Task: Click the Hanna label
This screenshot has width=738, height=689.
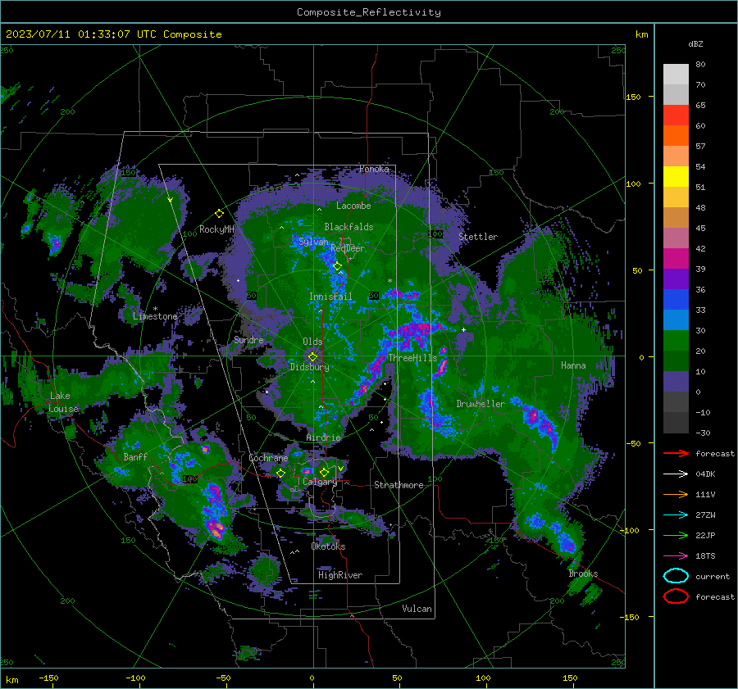Action: 573,365
